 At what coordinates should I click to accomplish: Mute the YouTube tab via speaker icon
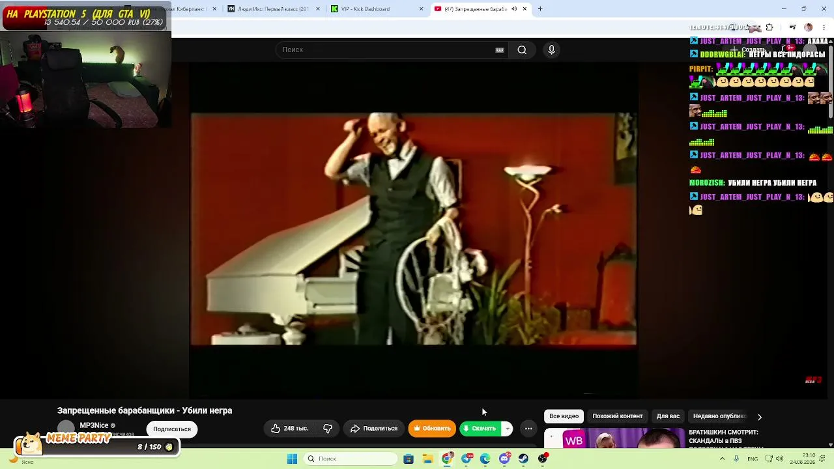[514, 9]
